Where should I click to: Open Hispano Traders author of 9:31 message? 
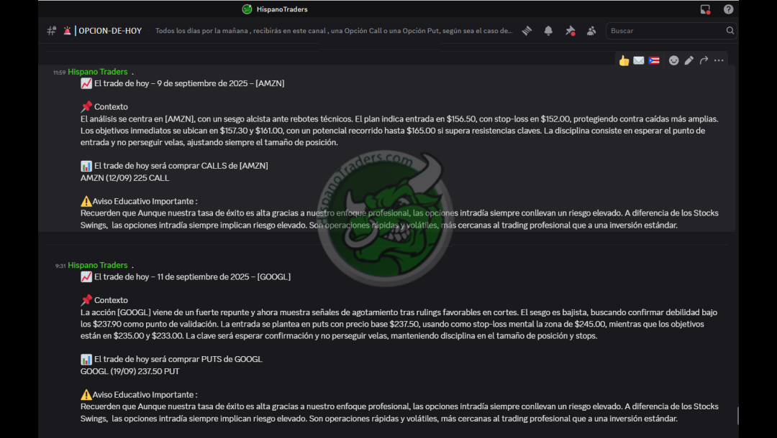coord(98,265)
